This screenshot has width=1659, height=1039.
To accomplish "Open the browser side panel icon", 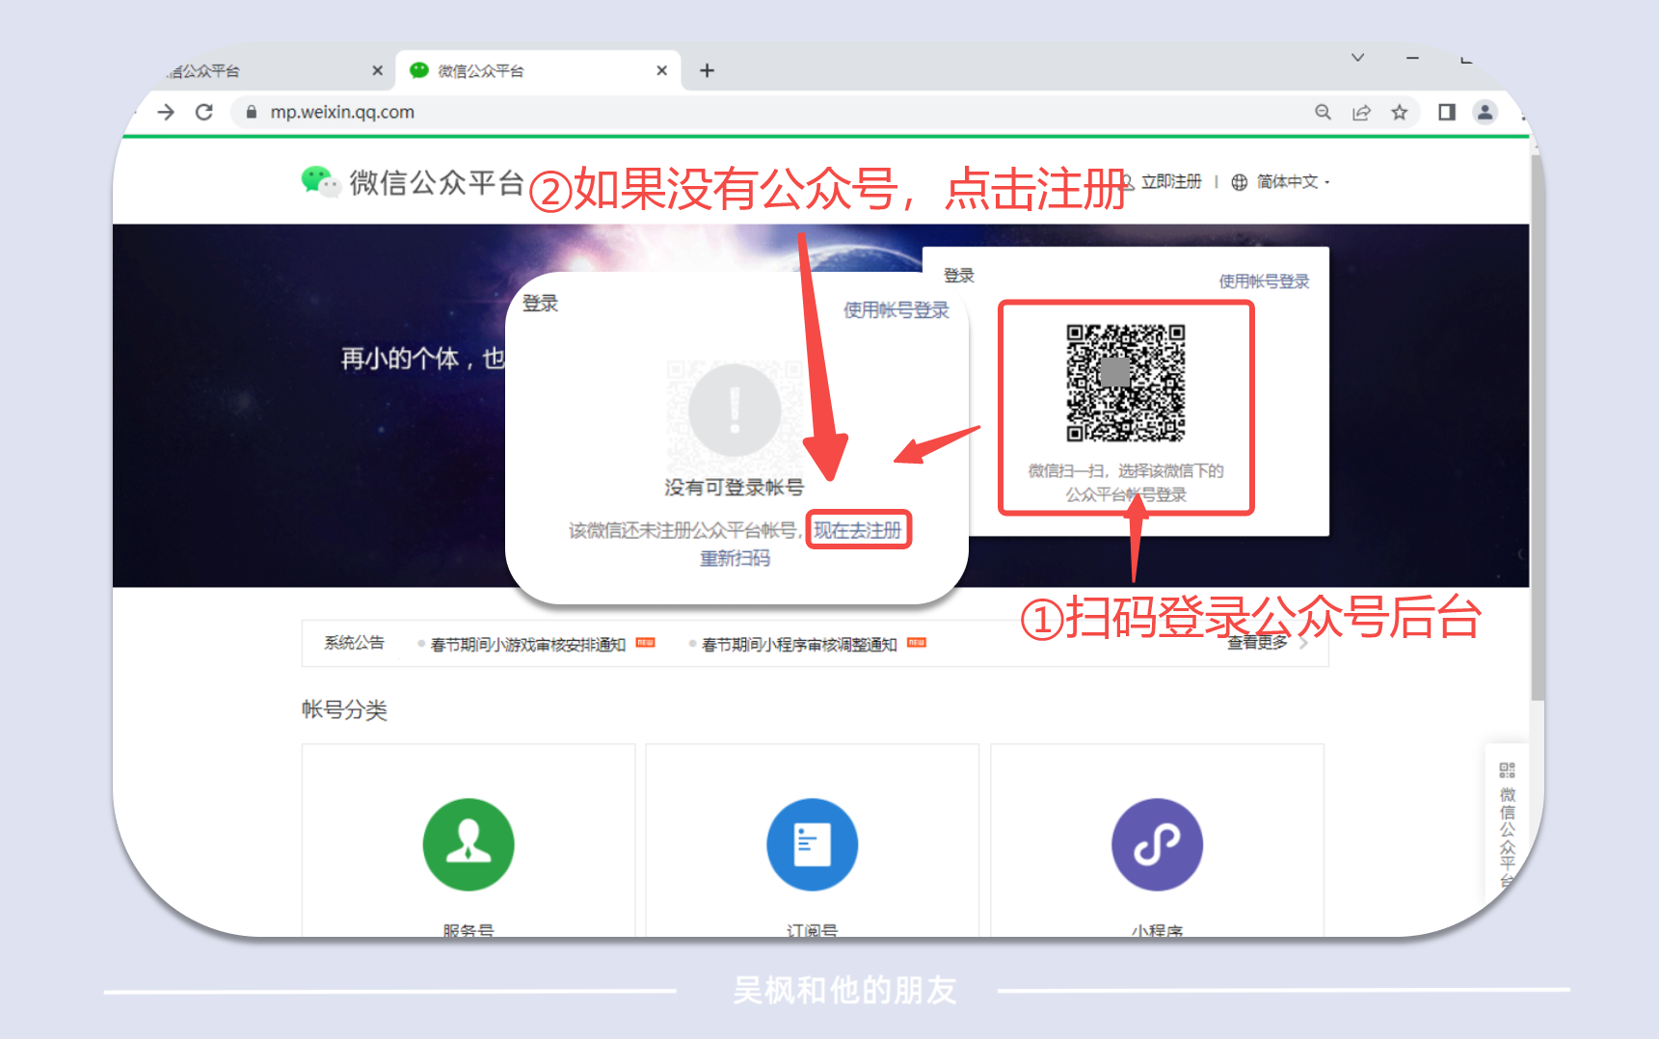I will [x=1446, y=112].
